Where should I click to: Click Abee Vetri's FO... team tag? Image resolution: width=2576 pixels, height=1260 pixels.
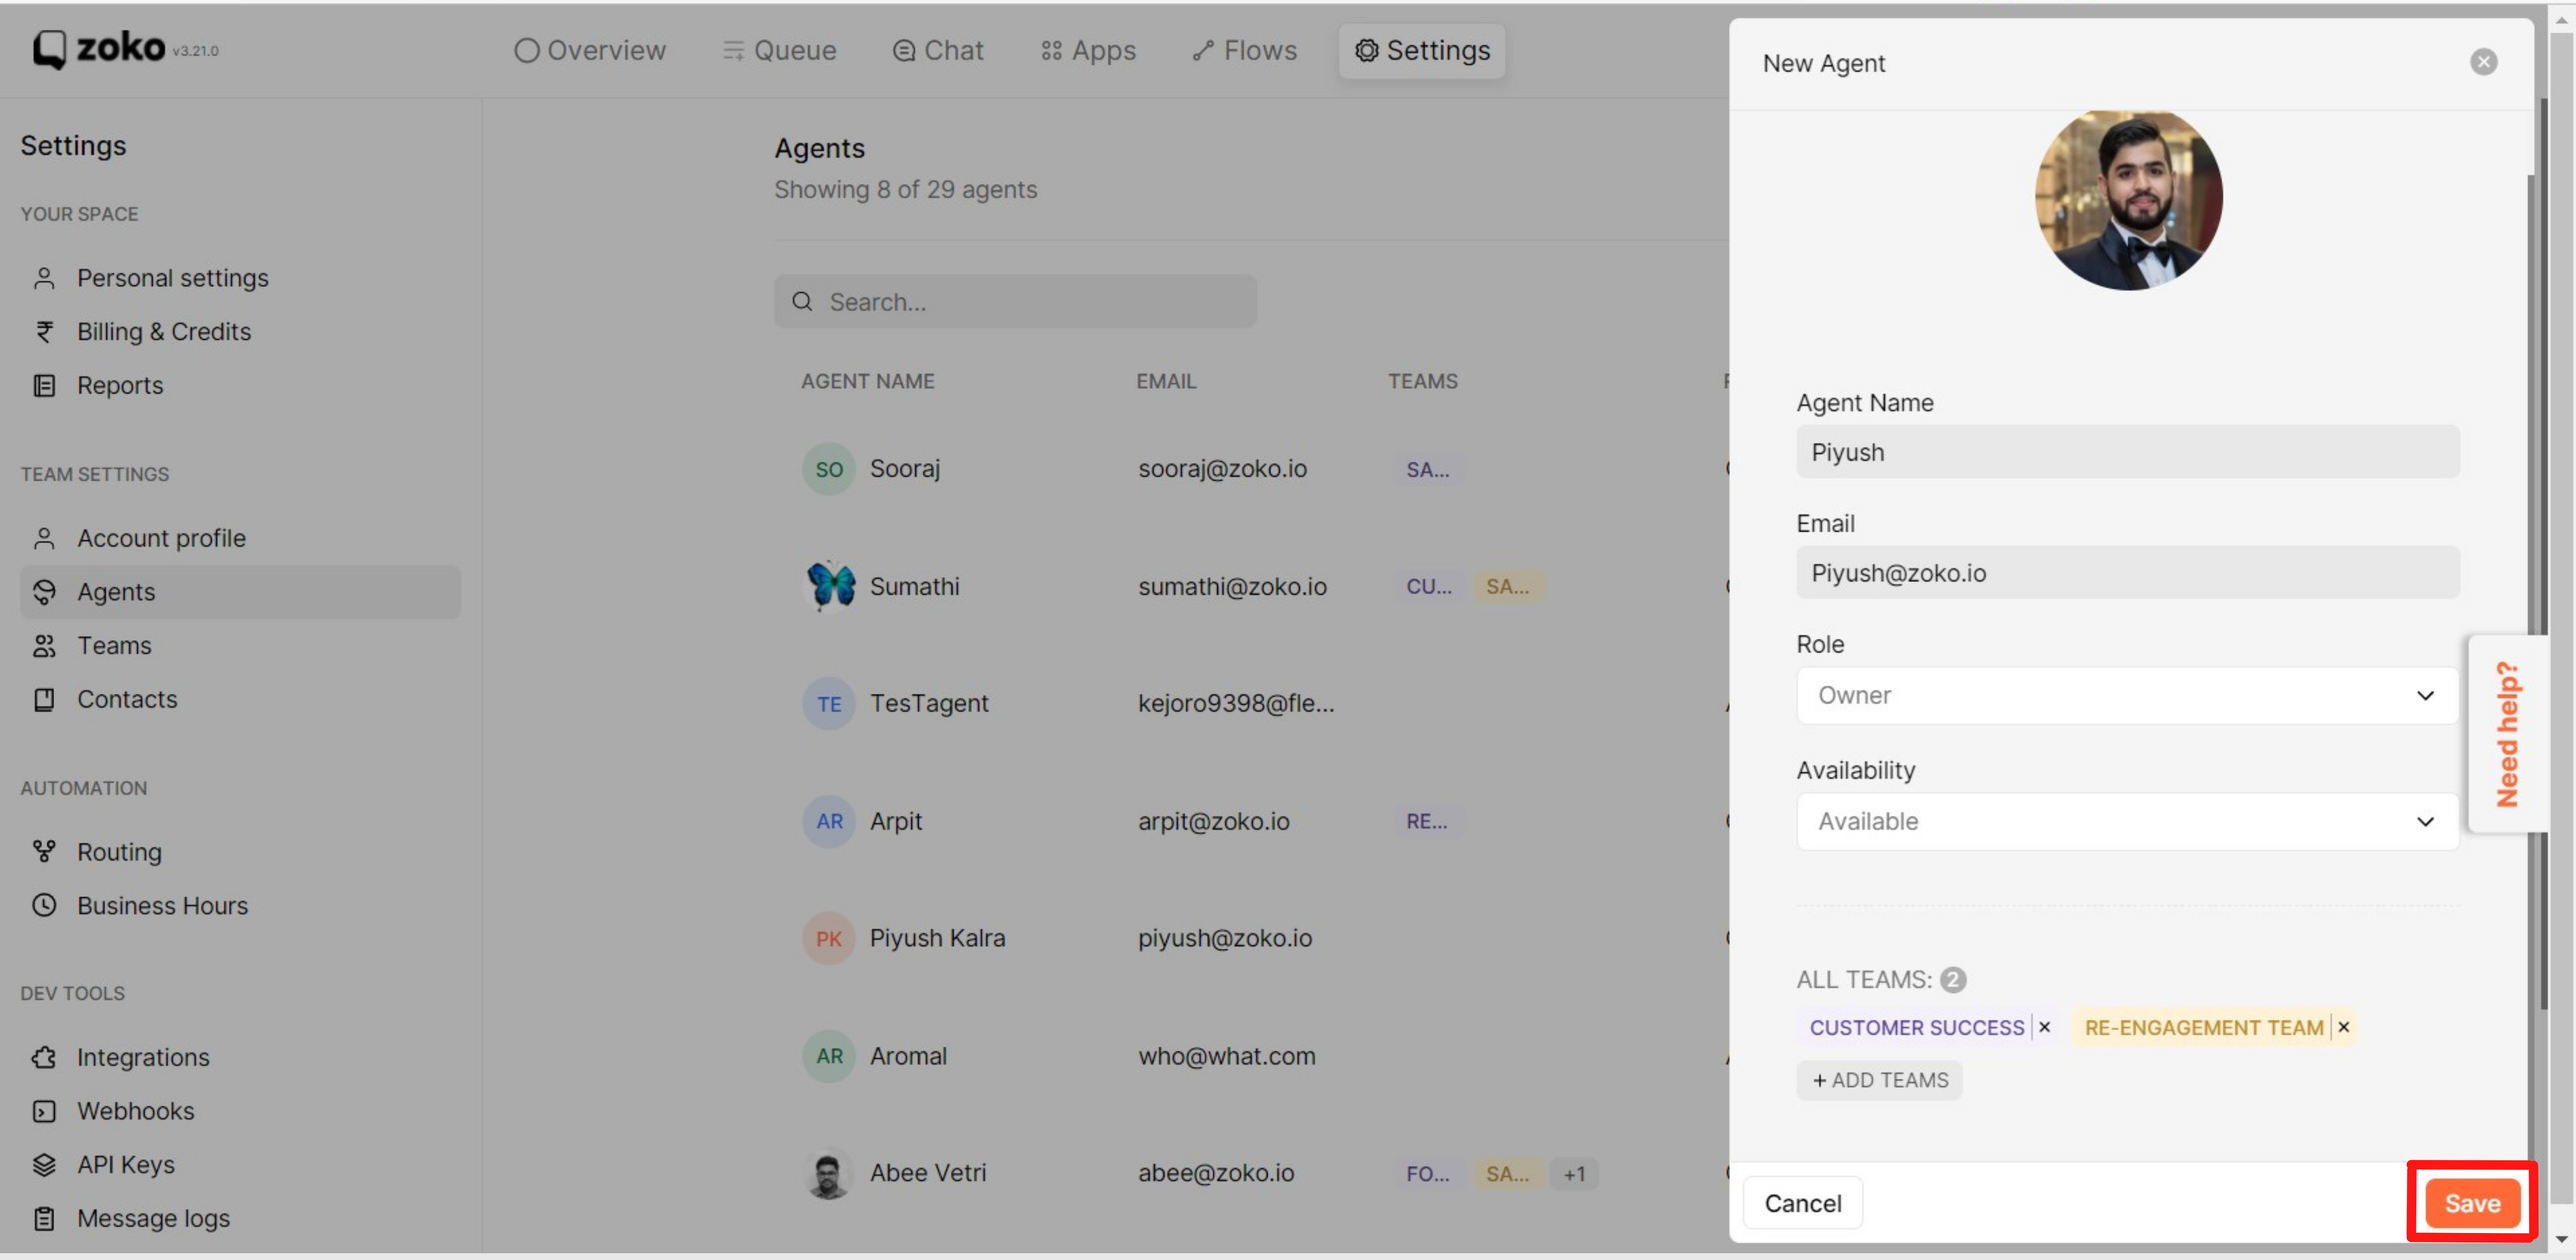point(1428,1173)
